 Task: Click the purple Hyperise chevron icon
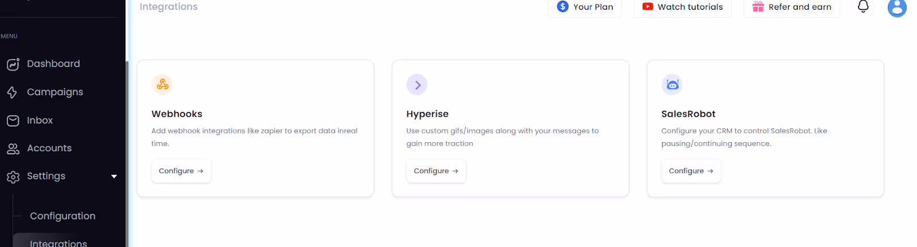pyautogui.click(x=417, y=85)
